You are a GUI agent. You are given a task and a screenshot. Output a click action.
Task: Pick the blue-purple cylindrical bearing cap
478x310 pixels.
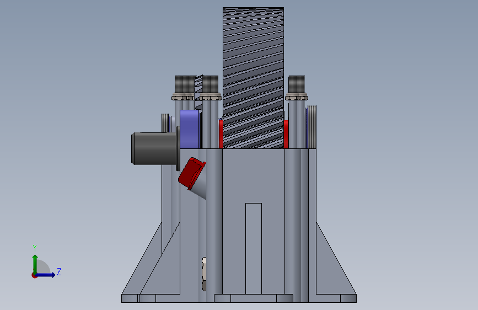click(x=190, y=130)
